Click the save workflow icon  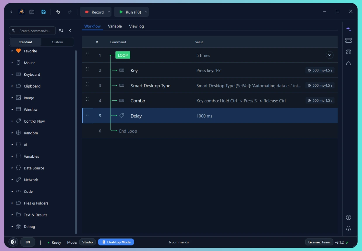click(44, 12)
